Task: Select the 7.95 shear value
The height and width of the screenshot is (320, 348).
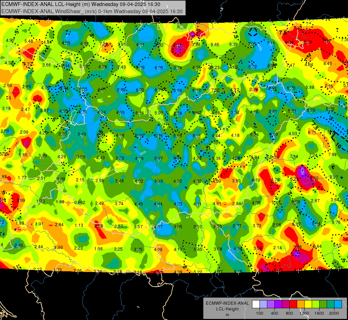Action: (252, 44)
